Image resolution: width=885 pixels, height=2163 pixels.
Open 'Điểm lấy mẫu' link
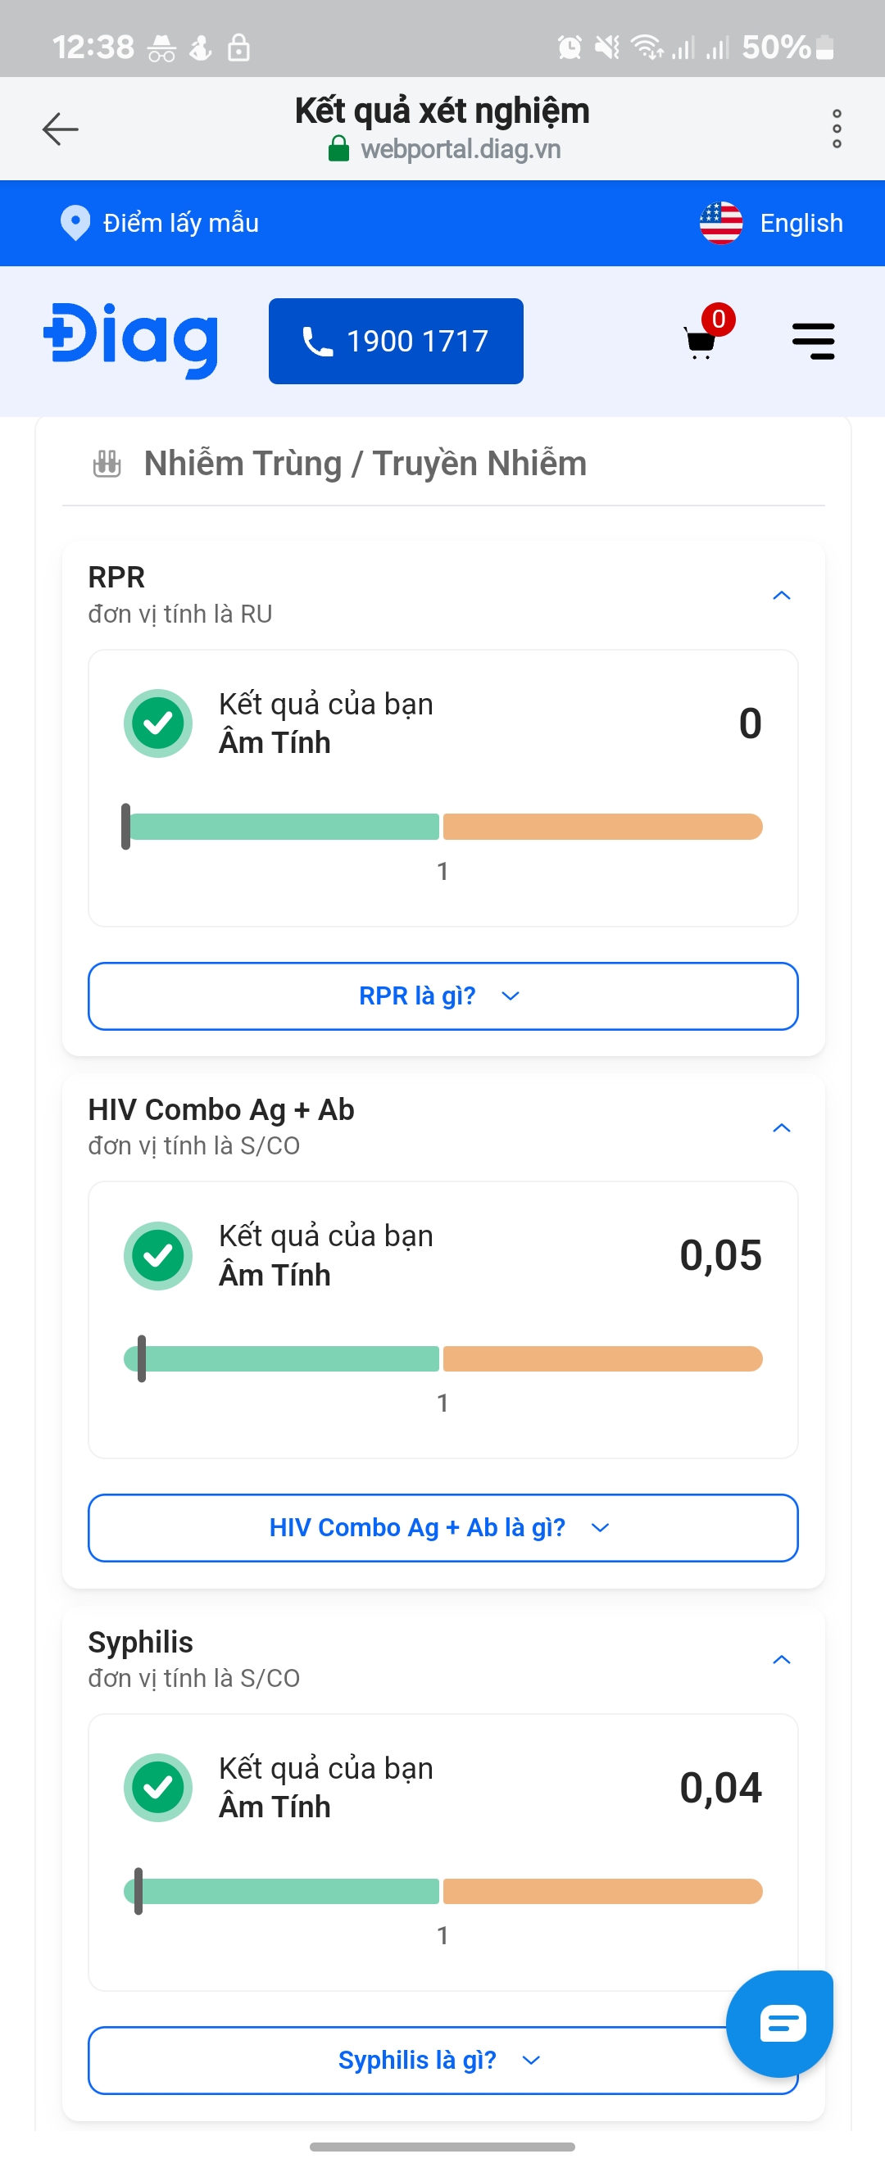pyautogui.click(x=179, y=223)
